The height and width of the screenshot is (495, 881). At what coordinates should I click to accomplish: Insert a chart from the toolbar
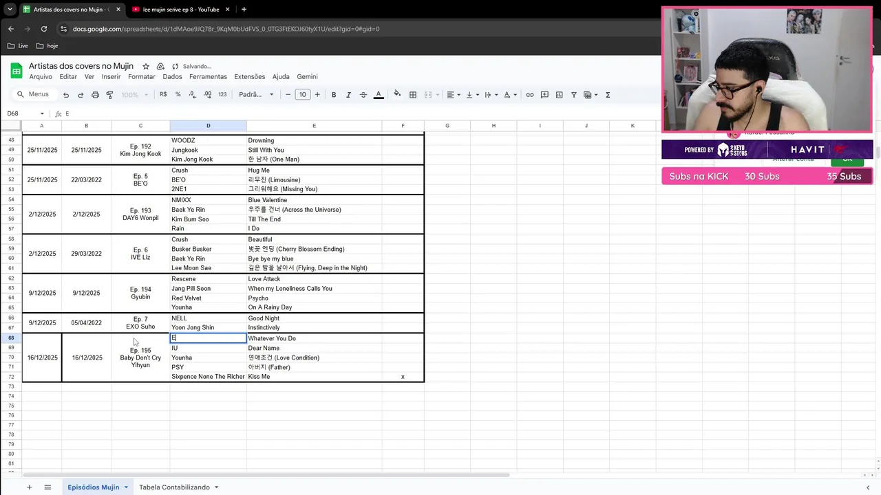(559, 95)
